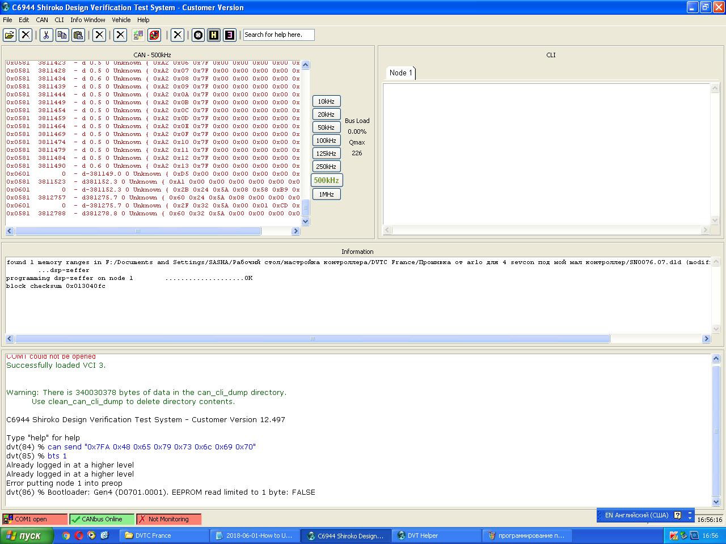The width and height of the screenshot is (726, 544).
Task: Click the red crossed-out toolbar icon
Action: click(154, 35)
